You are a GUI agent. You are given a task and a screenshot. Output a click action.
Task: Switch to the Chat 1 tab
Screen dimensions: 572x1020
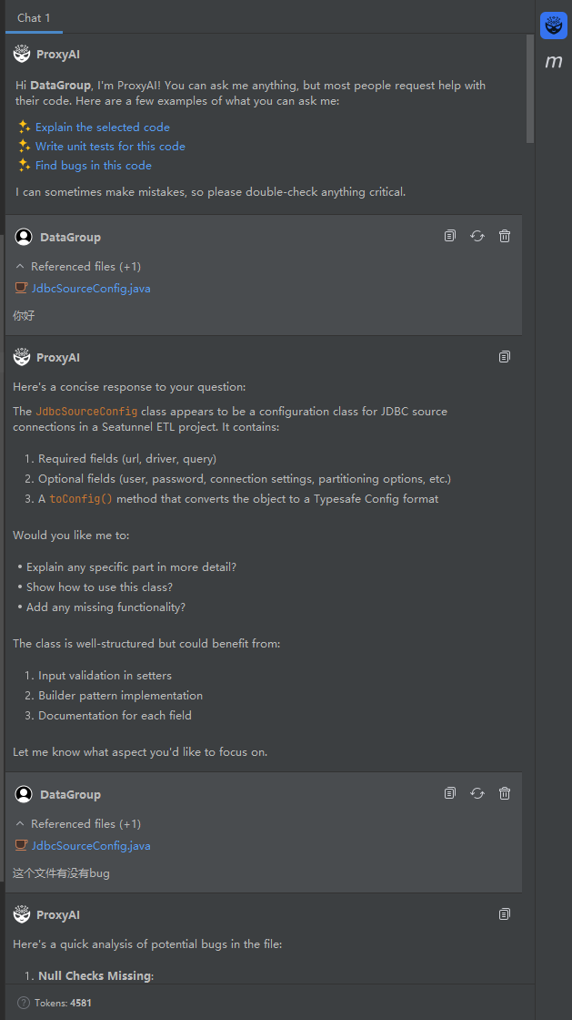pos(34,17)
